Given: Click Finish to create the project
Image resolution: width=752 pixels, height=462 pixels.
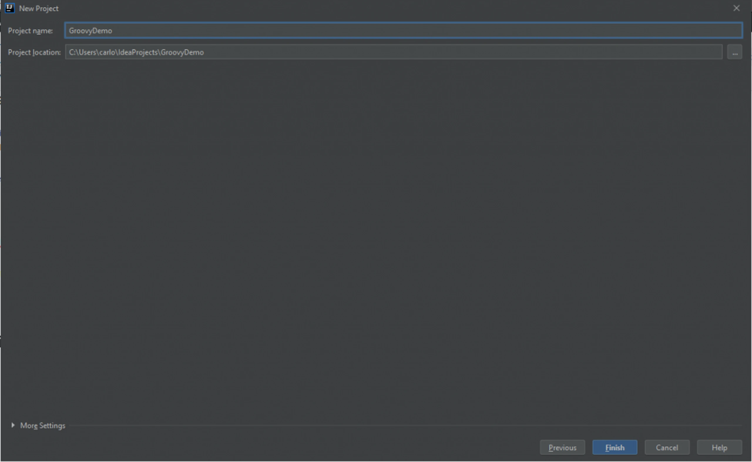Looking at the screenshot, I should pos(614,447).
